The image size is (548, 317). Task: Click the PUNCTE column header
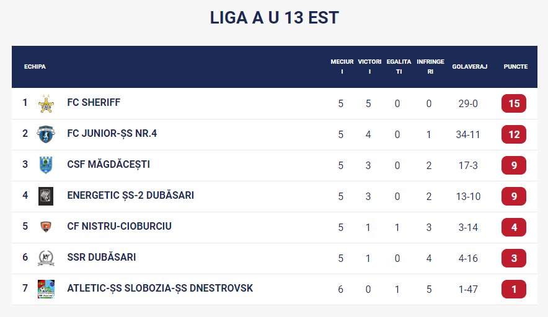515,67
